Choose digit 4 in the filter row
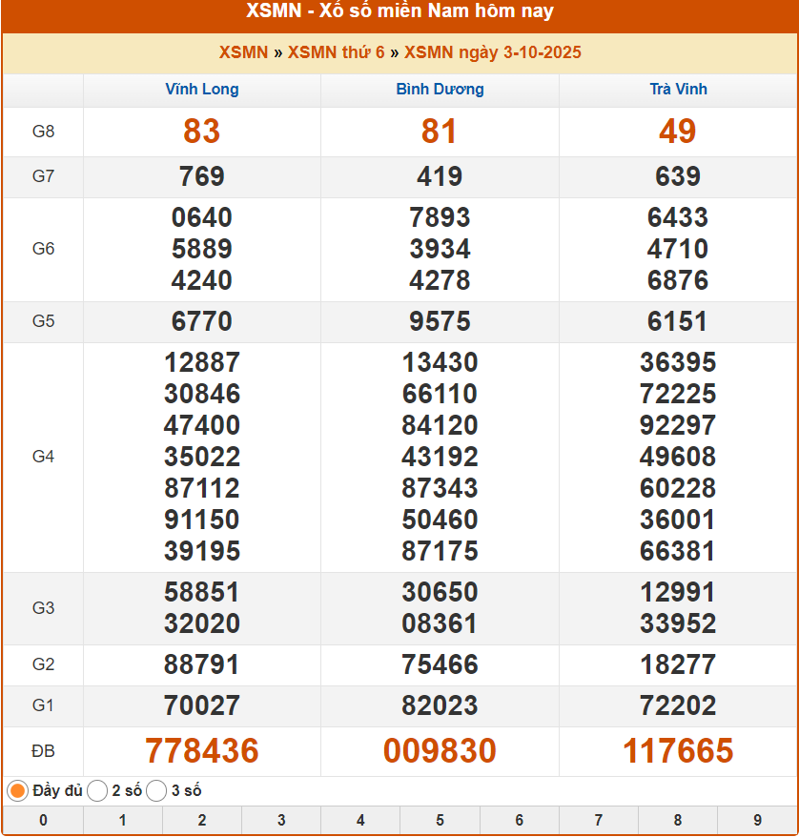 pyautogui.click(x=359, y=820)
